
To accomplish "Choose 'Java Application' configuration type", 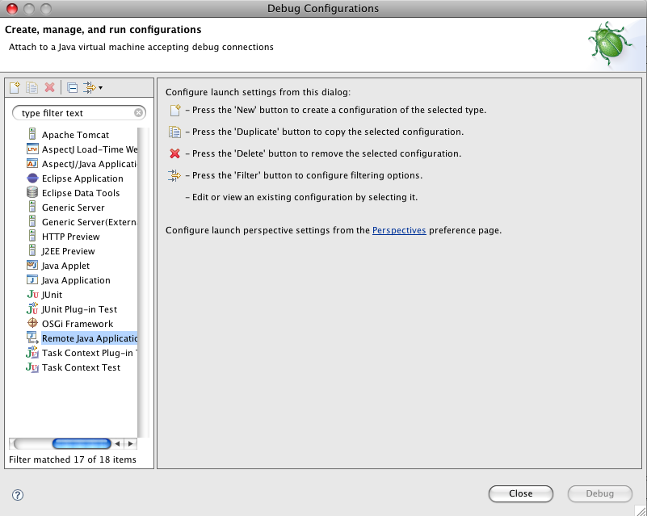I will (x=76, y=280).
